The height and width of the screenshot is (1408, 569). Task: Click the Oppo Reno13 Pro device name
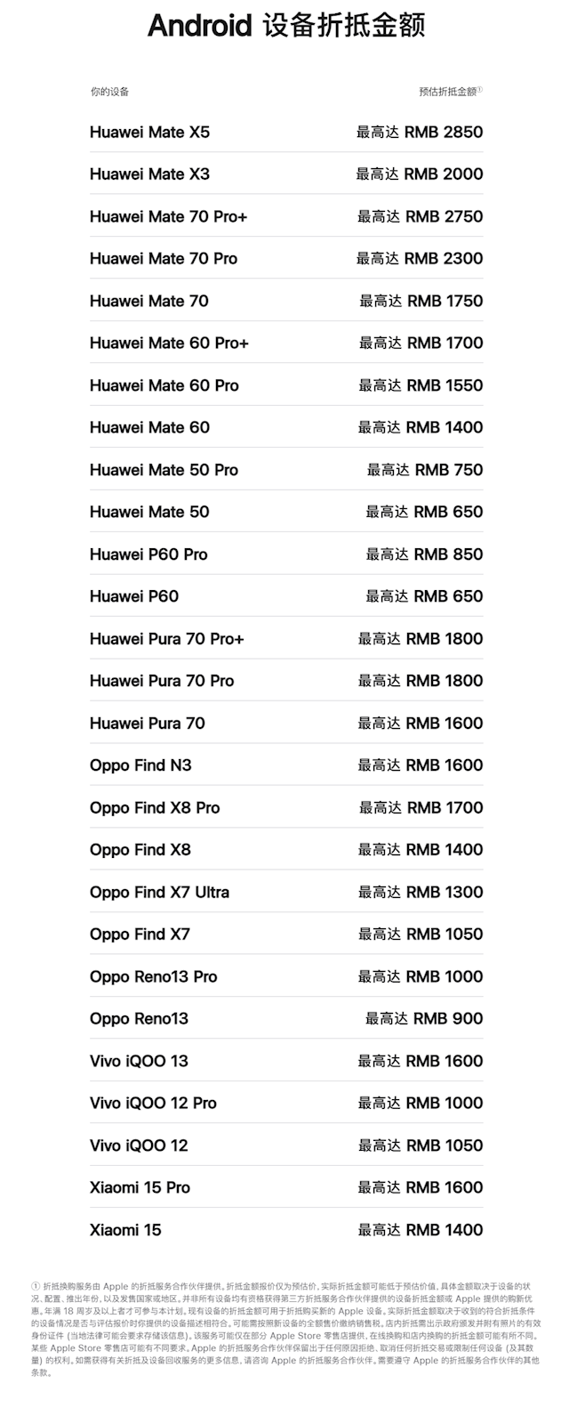(153, 976)
